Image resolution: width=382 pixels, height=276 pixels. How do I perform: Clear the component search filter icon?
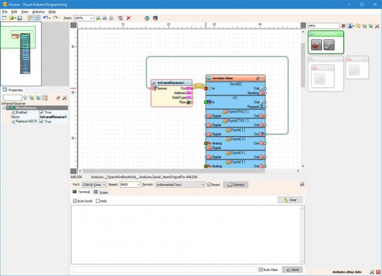coord(344,26)
